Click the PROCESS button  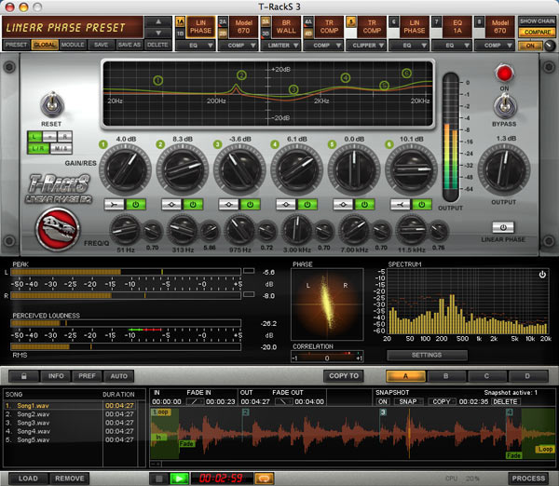click(528, 478)
